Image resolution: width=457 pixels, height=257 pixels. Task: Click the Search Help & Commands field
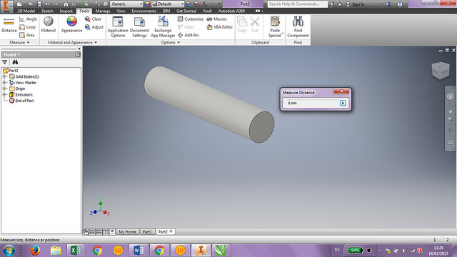297,4
